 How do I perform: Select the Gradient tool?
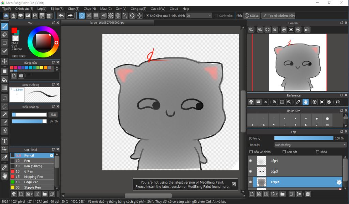[x=4, y=88]
